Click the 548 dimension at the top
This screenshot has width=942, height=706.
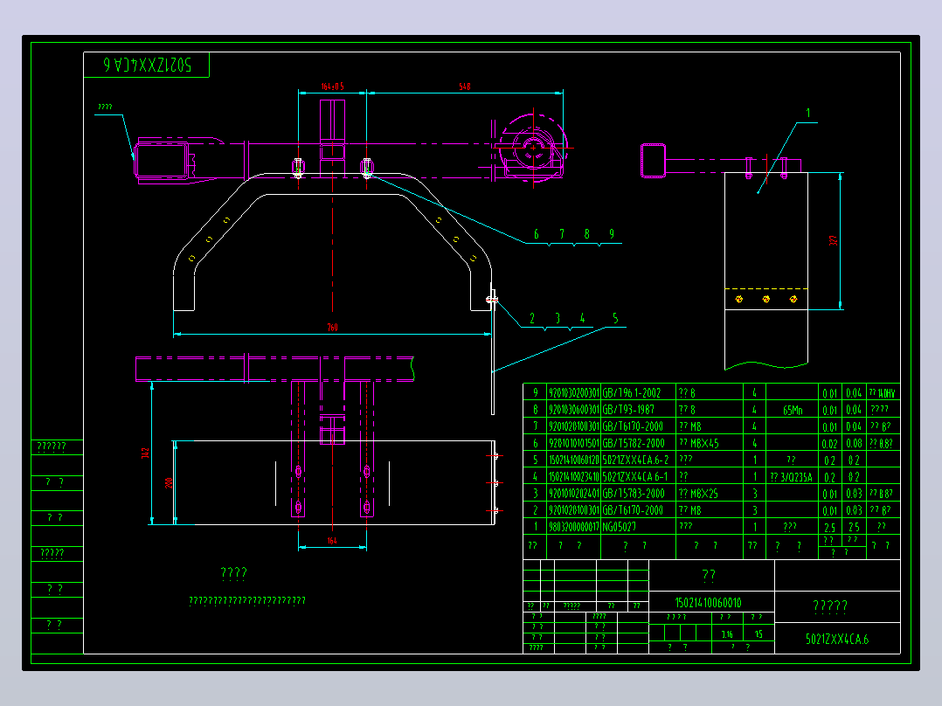(464, 87)
